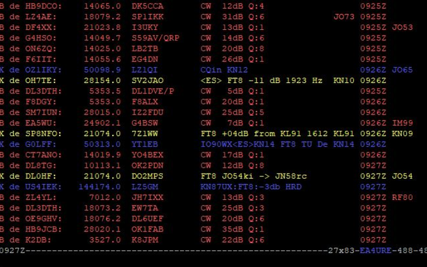The image size is (427, 267).
Task: Select the callsign LB2TB
Action: click(145, 48)
